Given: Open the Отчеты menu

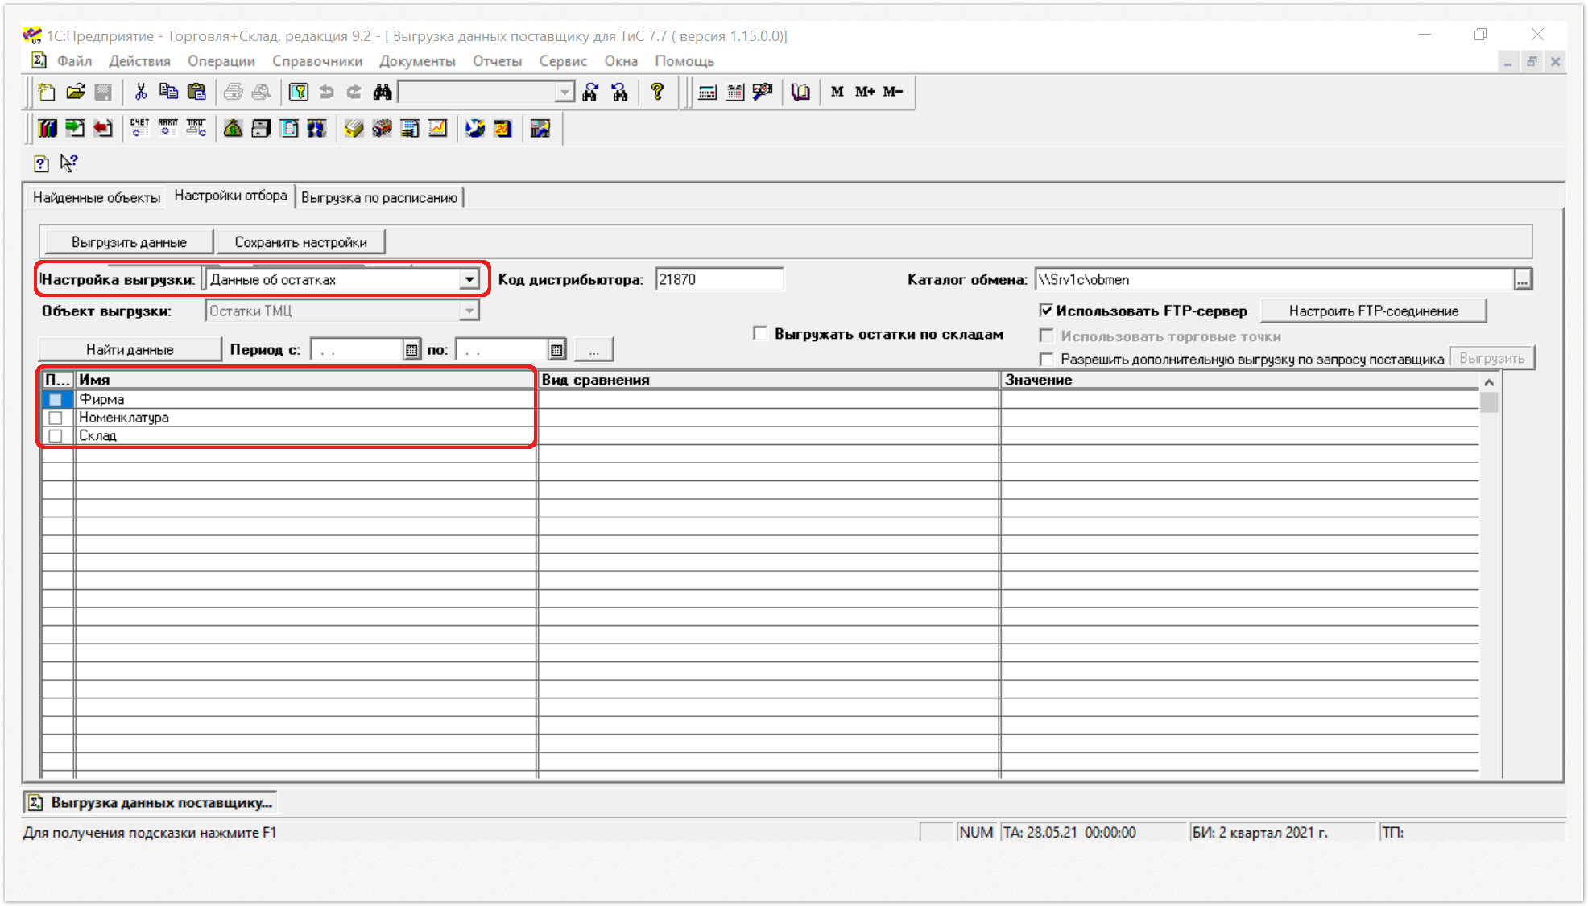Looking at the screenshot, I should tap(497, 61).
